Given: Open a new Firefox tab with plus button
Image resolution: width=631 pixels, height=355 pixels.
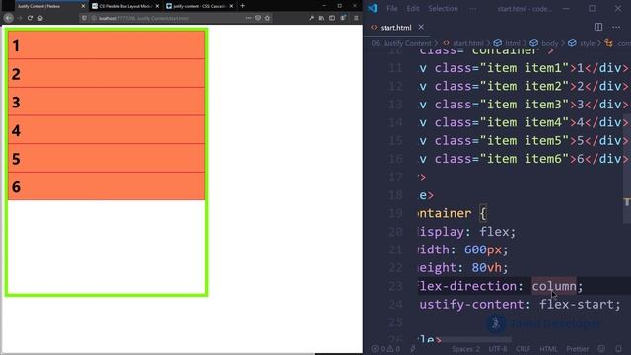Looking at the screenshot, I should 242,6.
